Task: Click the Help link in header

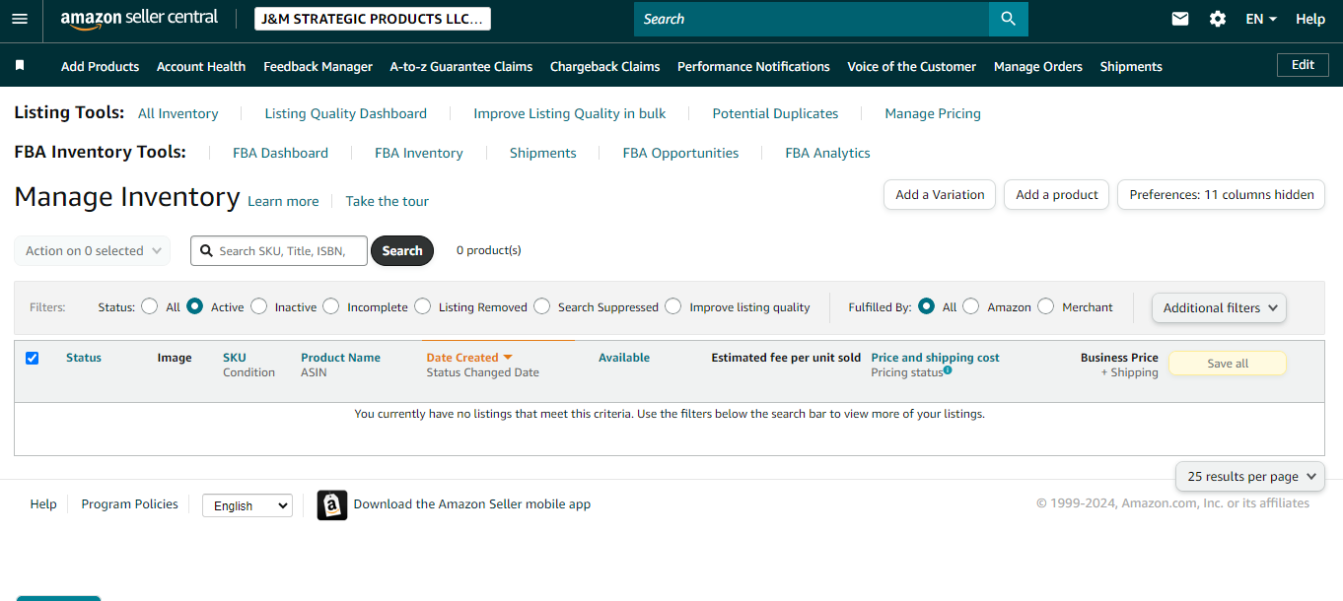Action: pos(1310,19)
